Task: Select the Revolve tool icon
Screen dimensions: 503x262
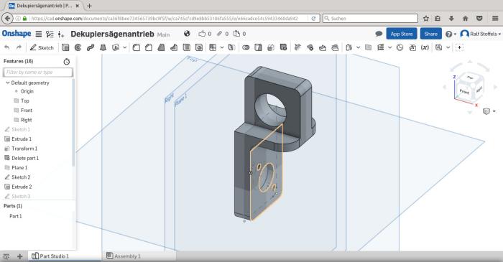Action: point(78,47)
